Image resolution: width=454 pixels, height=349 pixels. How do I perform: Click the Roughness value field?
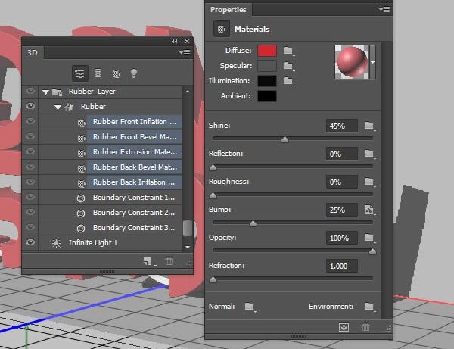(x=342, y=182)
